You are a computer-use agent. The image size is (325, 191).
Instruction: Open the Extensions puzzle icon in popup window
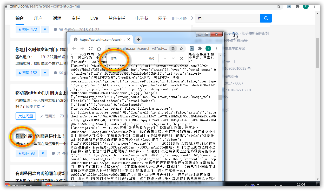pyautogui.click(x=200, y=48)
